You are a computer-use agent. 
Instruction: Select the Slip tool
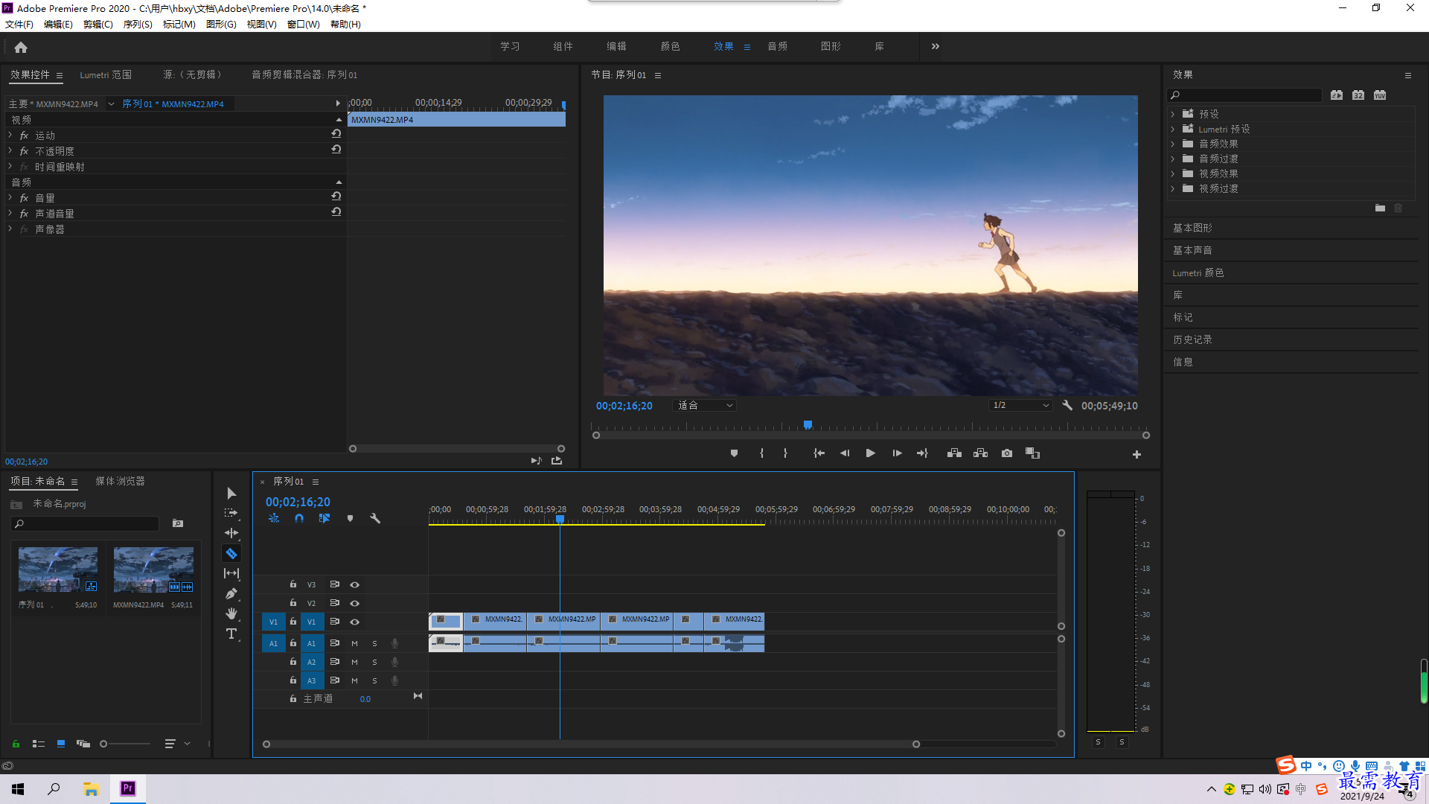point(231,573)
